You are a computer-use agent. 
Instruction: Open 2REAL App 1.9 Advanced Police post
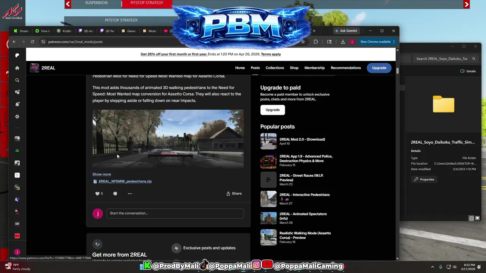[x=306, y=158]
